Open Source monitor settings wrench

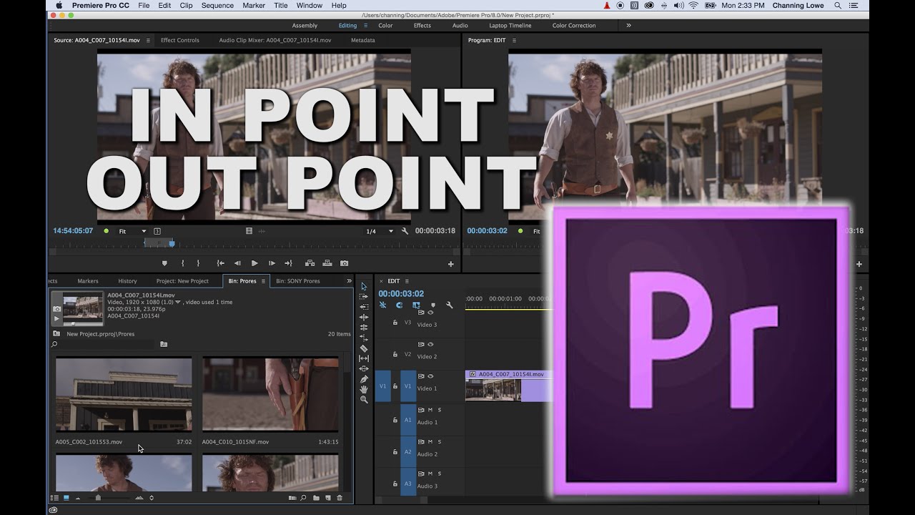405,231
